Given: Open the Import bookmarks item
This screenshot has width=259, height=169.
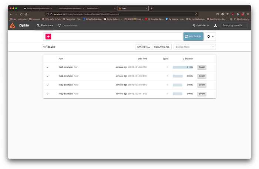Looking at the screenshot, I should click(x=18, y=19).
